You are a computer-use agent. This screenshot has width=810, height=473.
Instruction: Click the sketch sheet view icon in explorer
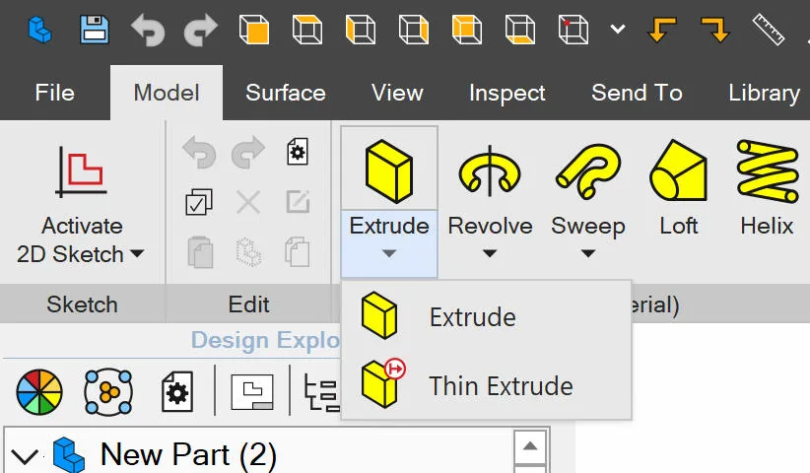(x=252, y=392)
